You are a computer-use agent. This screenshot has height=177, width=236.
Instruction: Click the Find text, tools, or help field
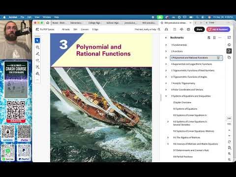tap(145, 29)
